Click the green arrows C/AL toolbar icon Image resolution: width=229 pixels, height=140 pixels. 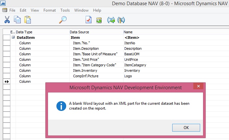(111, 20)
